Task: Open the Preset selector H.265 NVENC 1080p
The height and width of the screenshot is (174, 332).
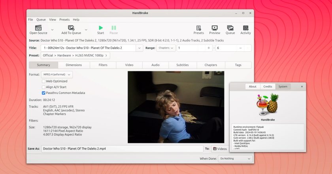Action: [x=75, y=55]
